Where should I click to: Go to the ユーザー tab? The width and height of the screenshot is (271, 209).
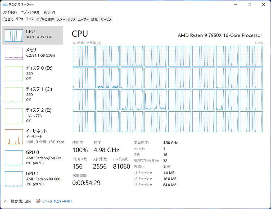point(83,19)
